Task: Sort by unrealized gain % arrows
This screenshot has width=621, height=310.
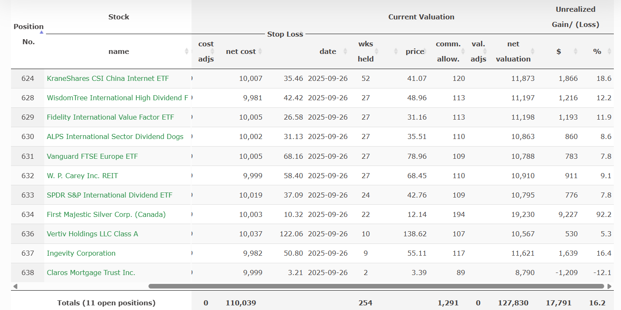Action: pyautogui.click(x=609, y=51)
